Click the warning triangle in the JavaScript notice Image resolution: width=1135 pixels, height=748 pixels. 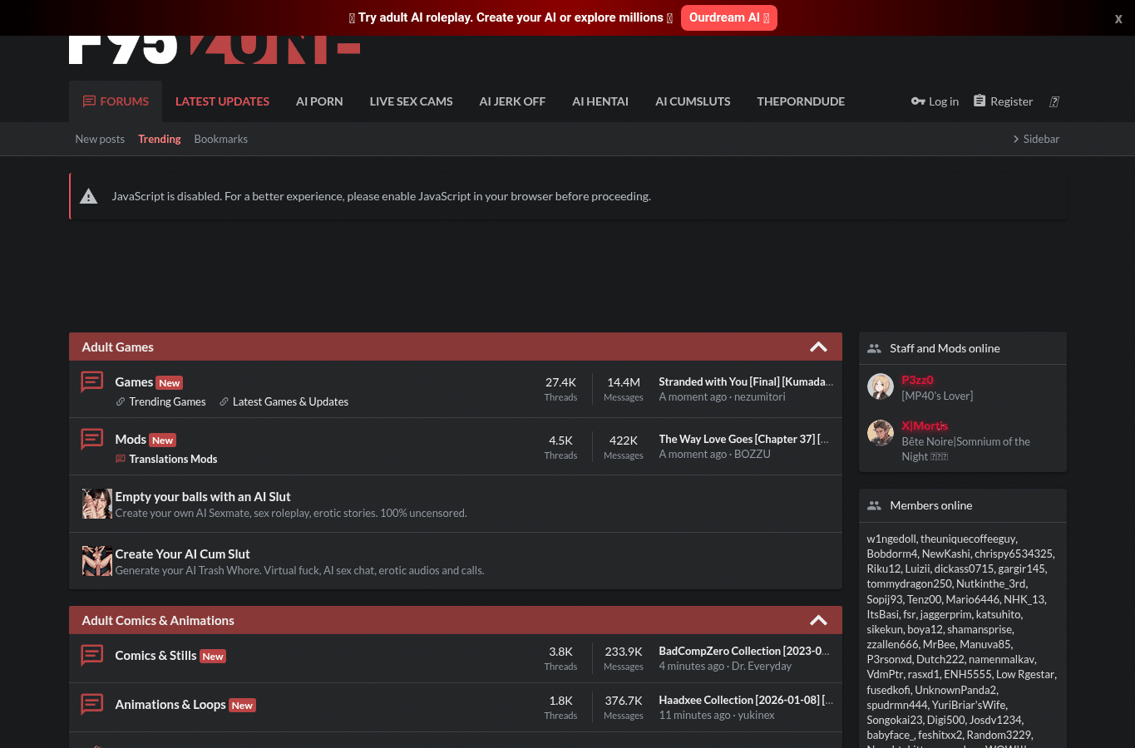pos(89,196)
